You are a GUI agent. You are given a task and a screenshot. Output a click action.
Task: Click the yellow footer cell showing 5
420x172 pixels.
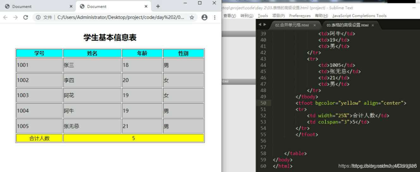[x=134, y=138]
